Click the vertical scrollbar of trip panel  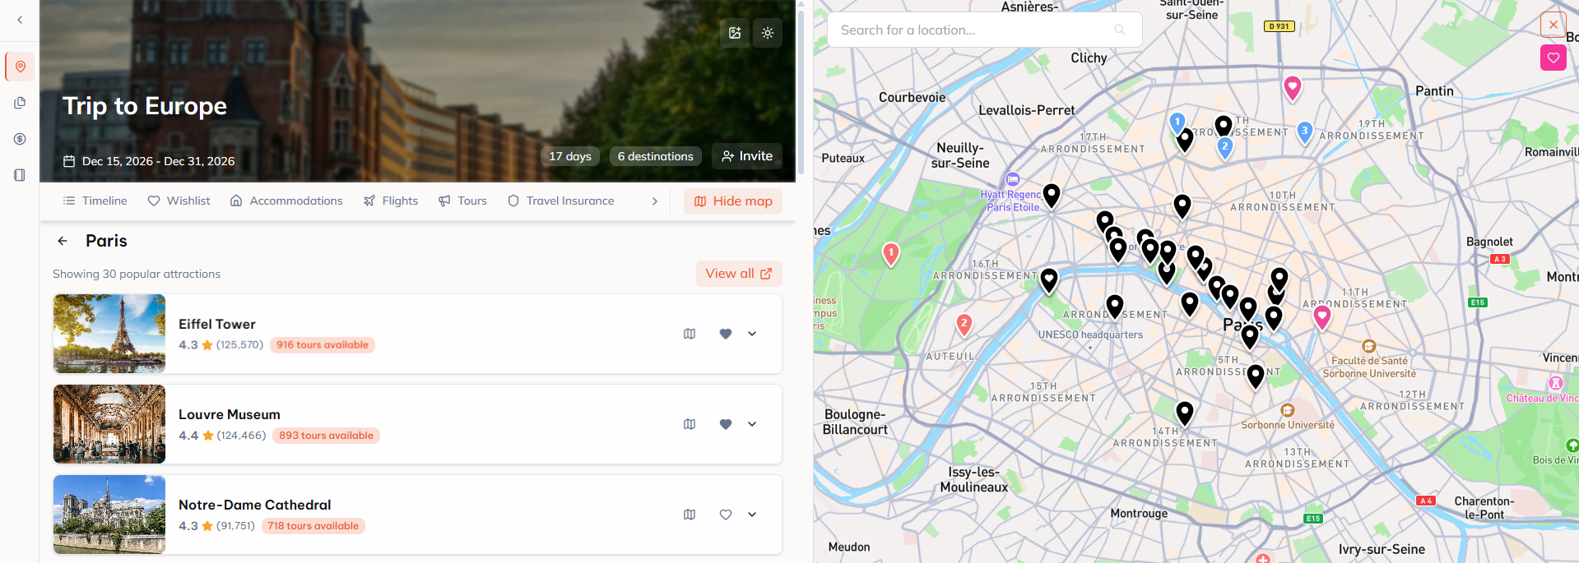801,90
